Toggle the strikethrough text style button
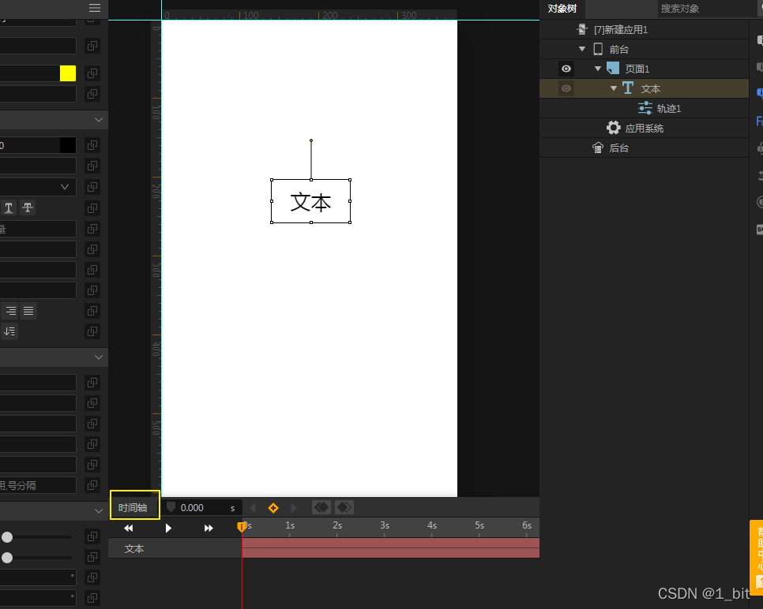 click(28, 208)
